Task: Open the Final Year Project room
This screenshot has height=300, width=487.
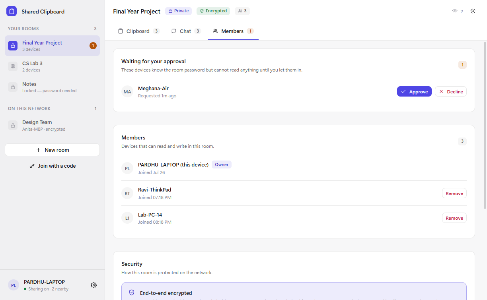Action: 52,46
